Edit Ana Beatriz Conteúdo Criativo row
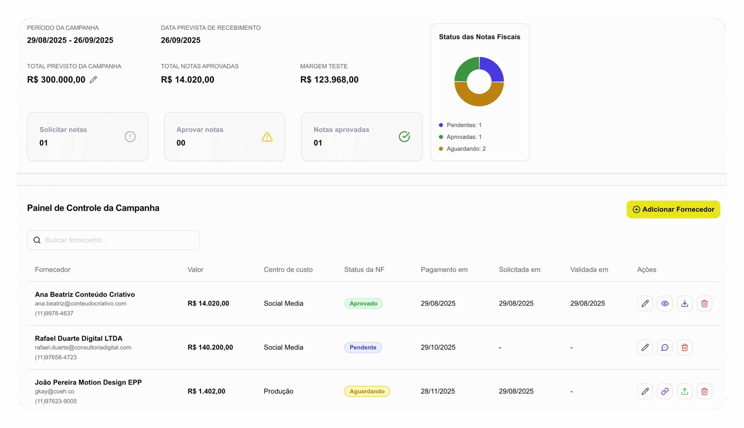 coord(645,303)
